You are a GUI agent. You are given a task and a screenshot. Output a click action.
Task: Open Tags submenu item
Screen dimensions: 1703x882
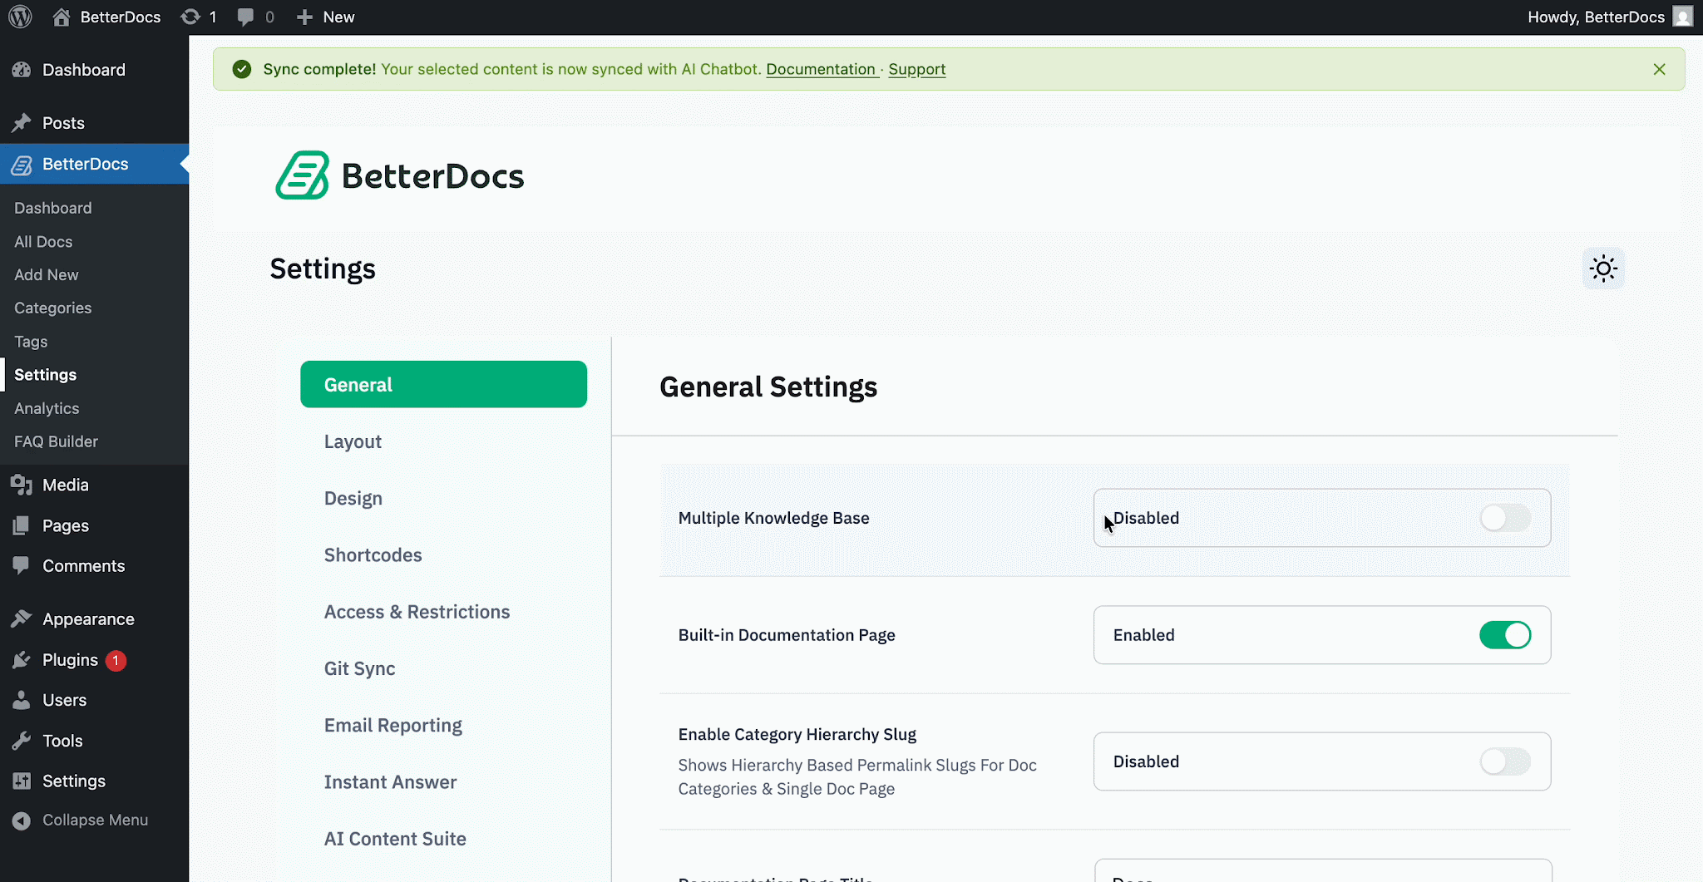(x=31, y=342)
